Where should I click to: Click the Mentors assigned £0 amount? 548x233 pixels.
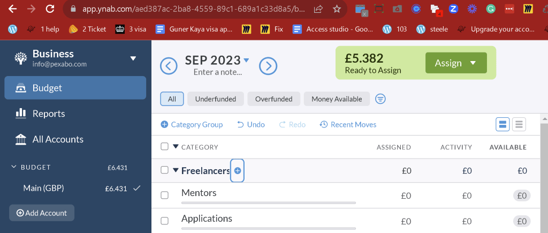coord(406,196)
